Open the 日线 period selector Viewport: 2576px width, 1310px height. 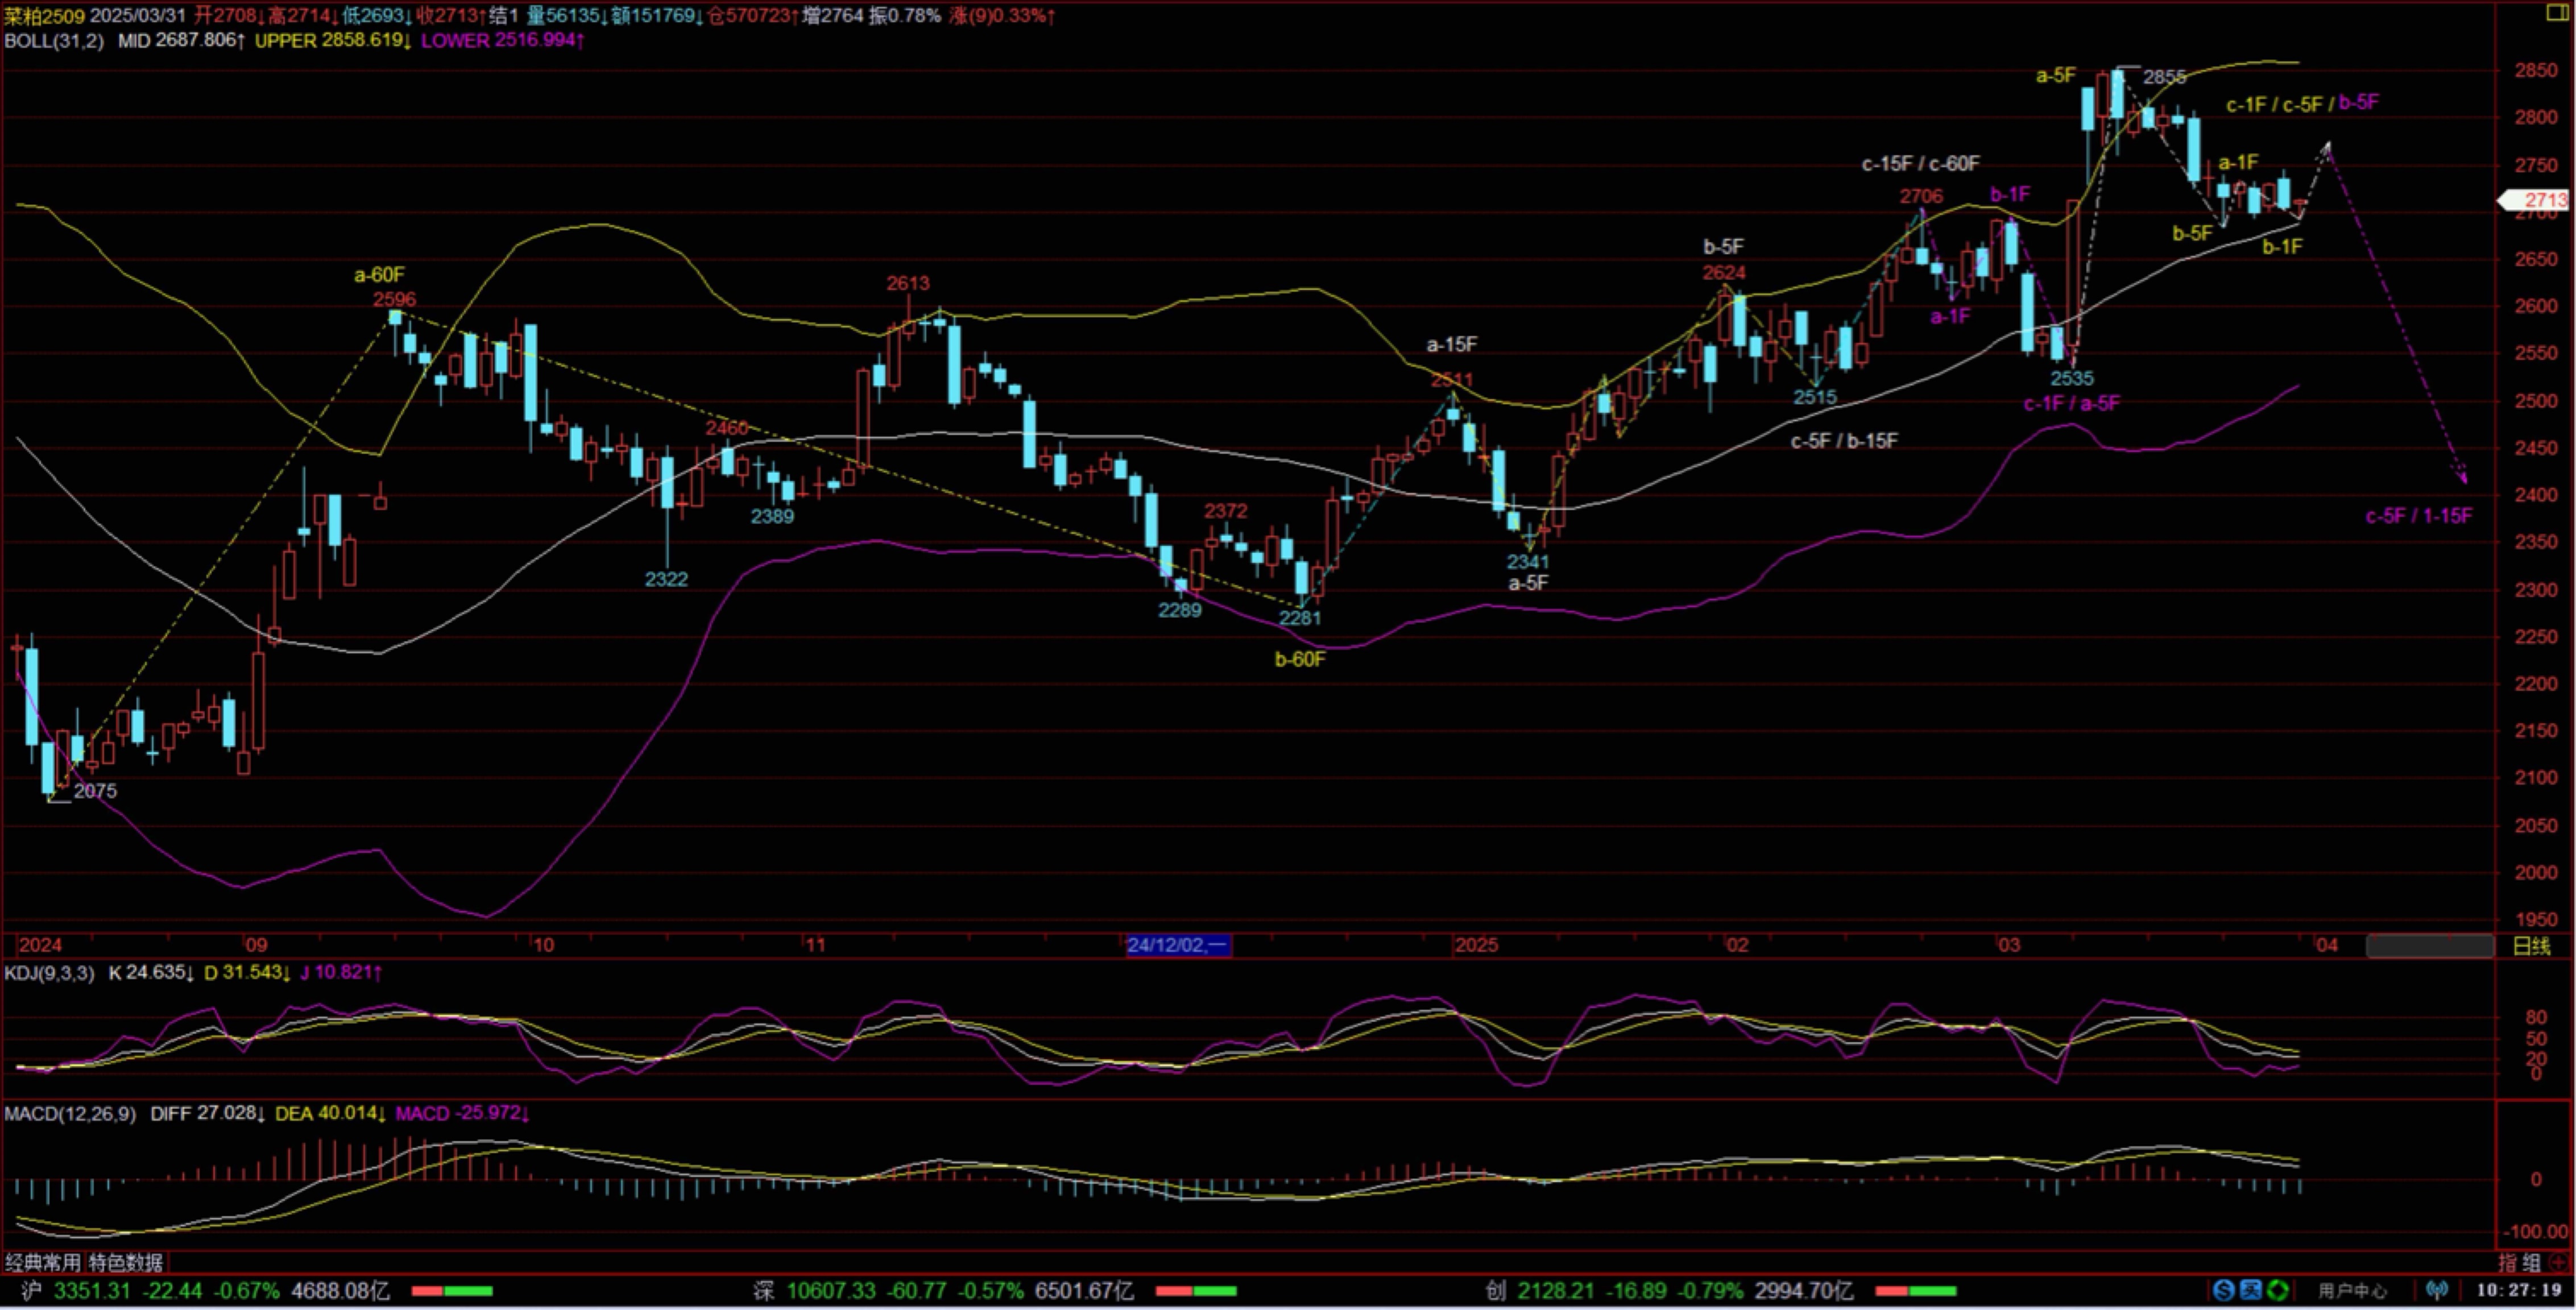click(2531, 946)
